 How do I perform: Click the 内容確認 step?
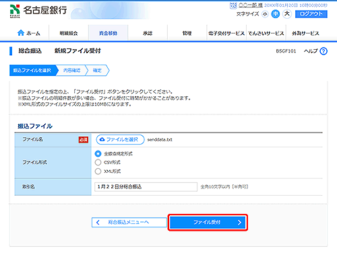coord(71,71)
